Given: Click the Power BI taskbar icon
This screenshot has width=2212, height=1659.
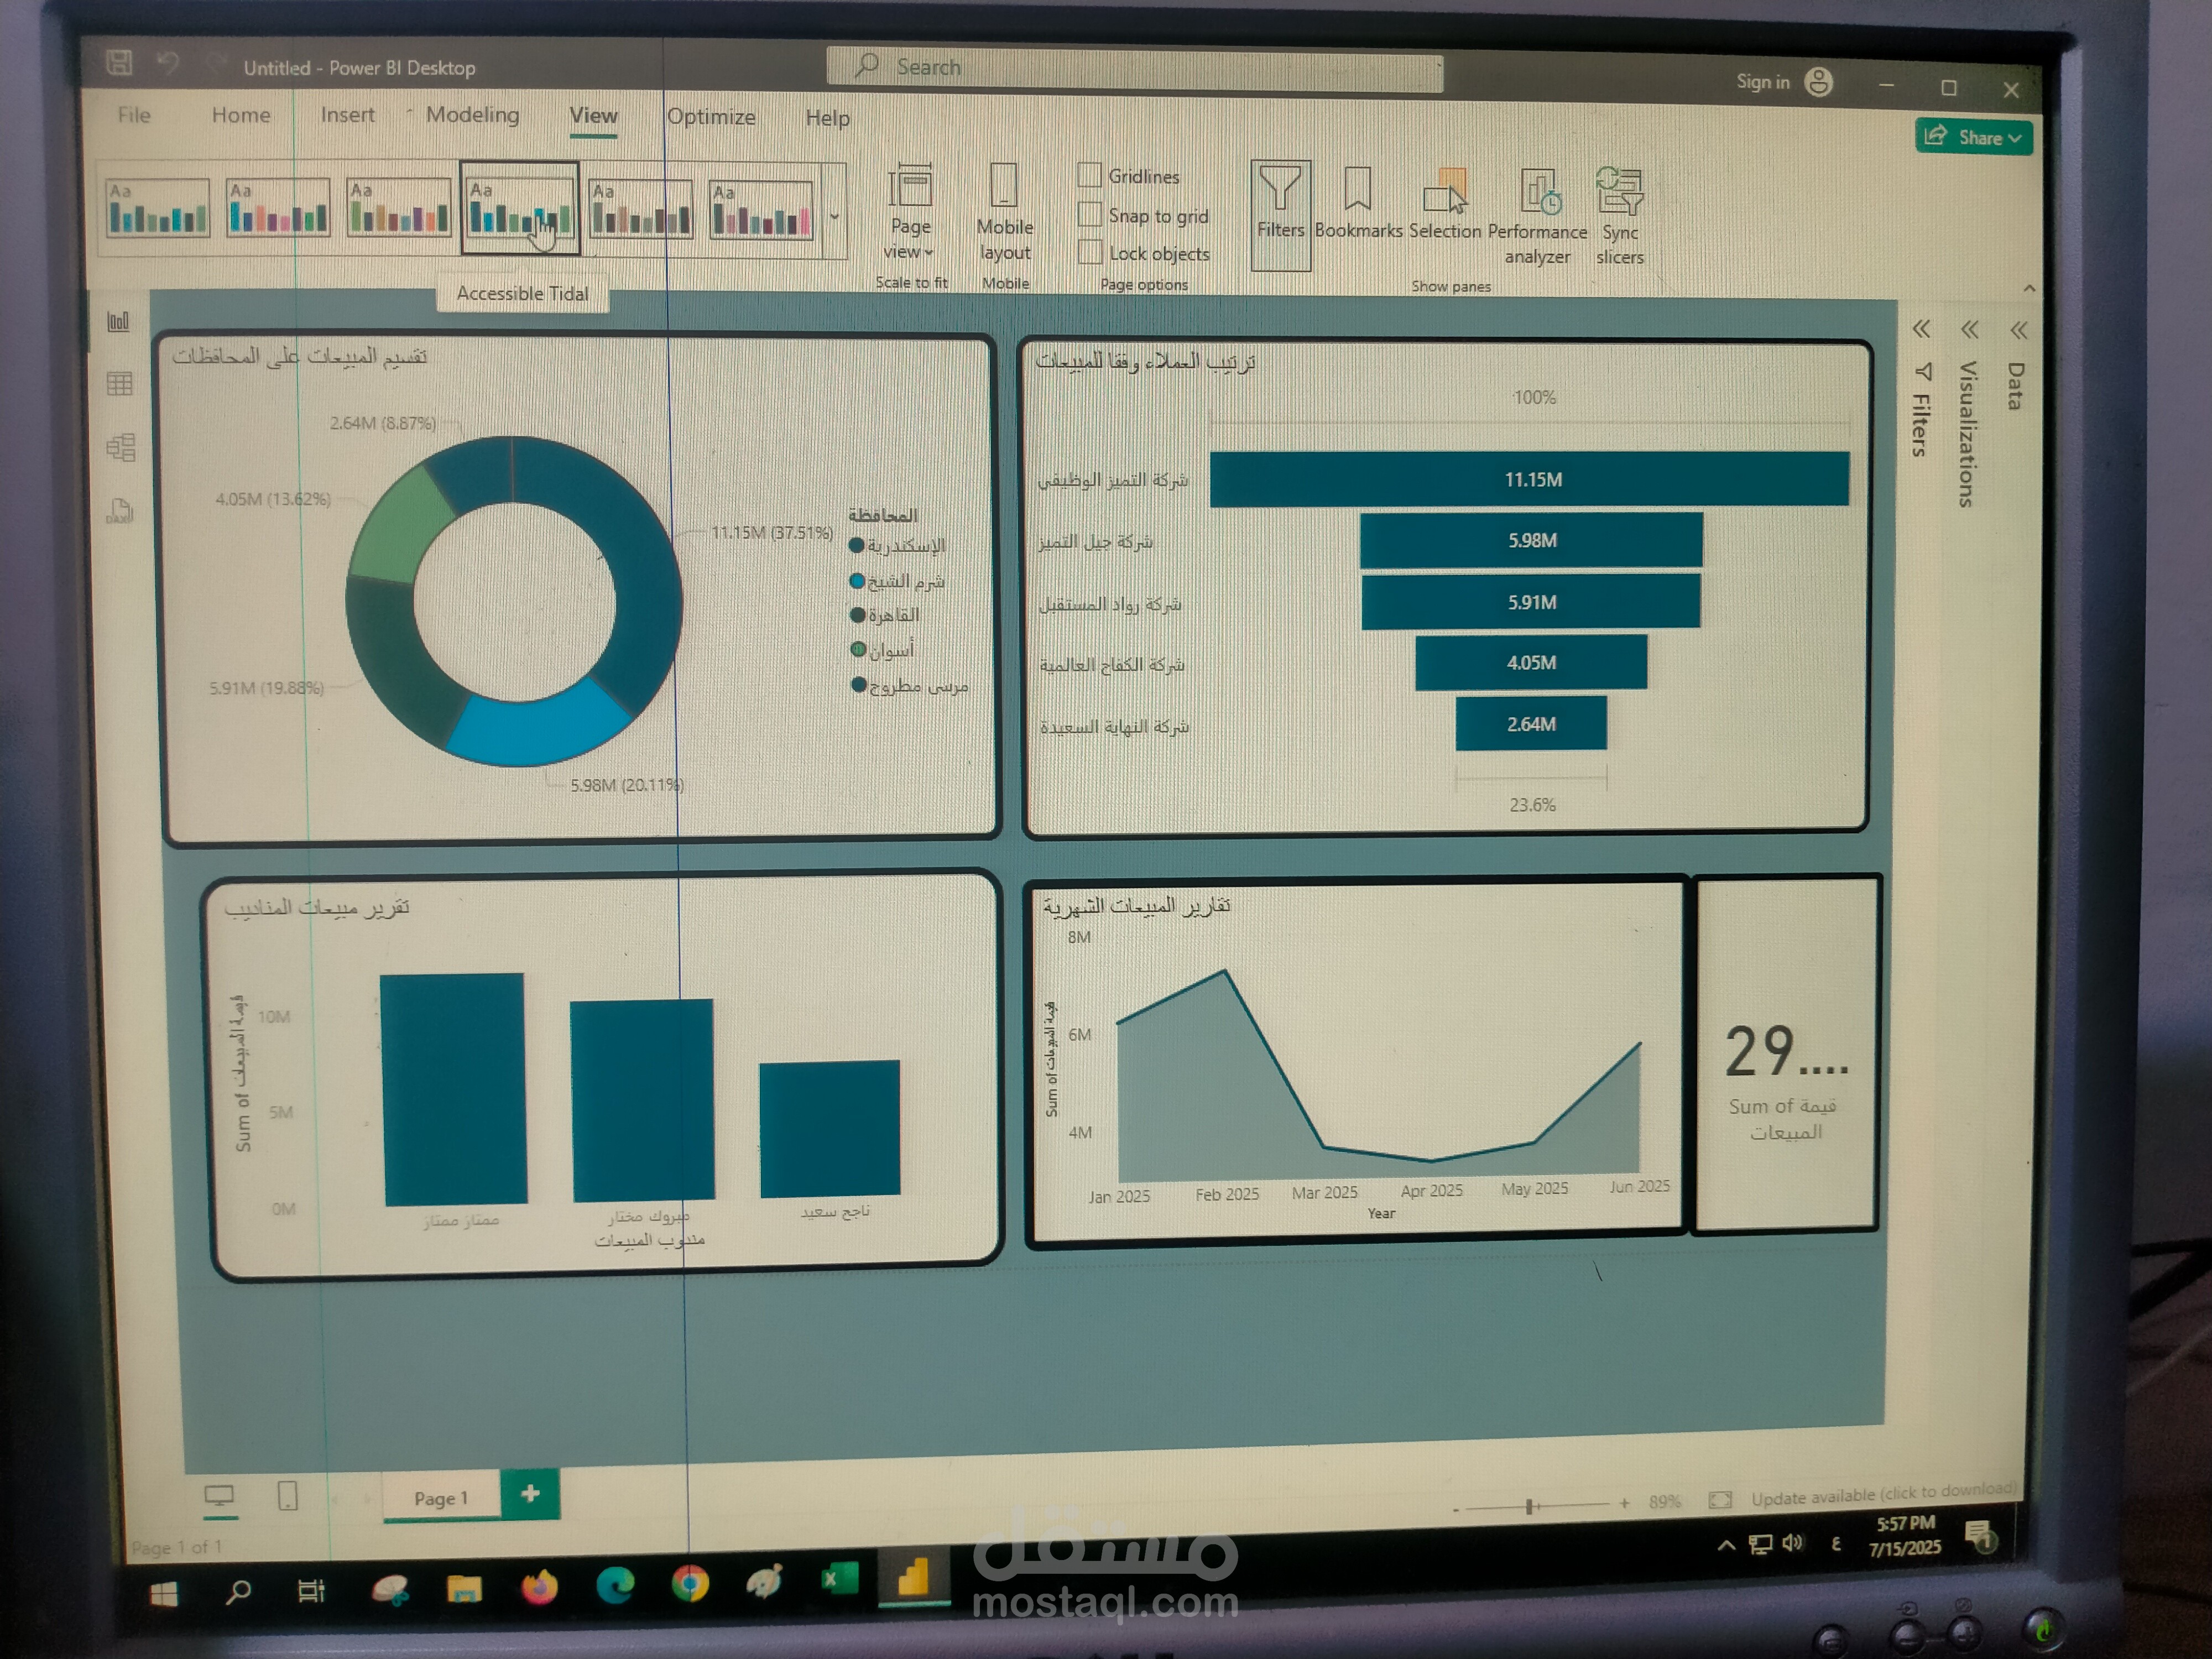Looking at the screenshot, I should click(x=913, y=1578).
